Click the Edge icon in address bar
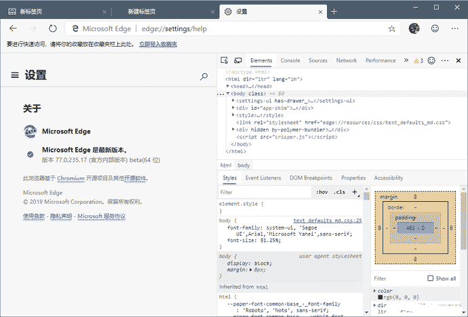The width and height of the screenshot is (468, 317). 75,28
